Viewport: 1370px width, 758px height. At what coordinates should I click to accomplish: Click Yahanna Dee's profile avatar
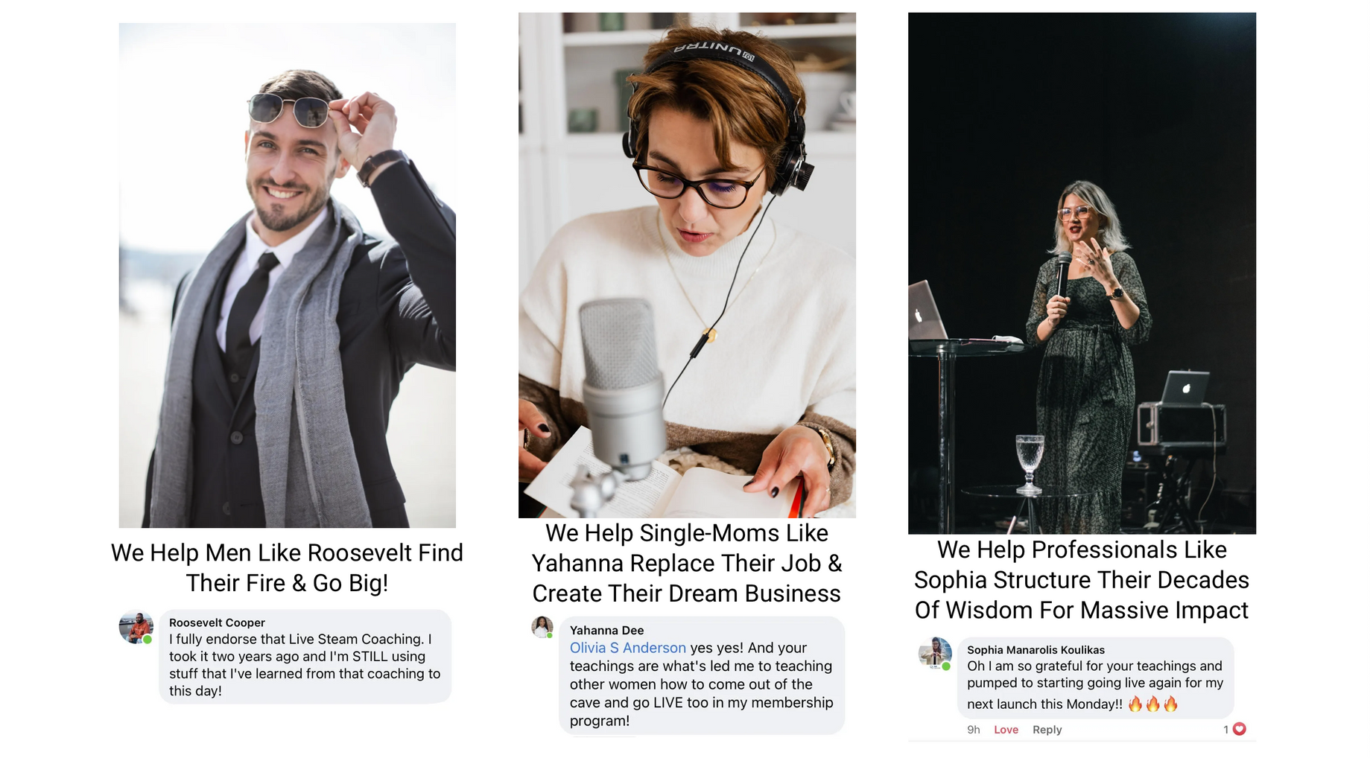(542, 627)
